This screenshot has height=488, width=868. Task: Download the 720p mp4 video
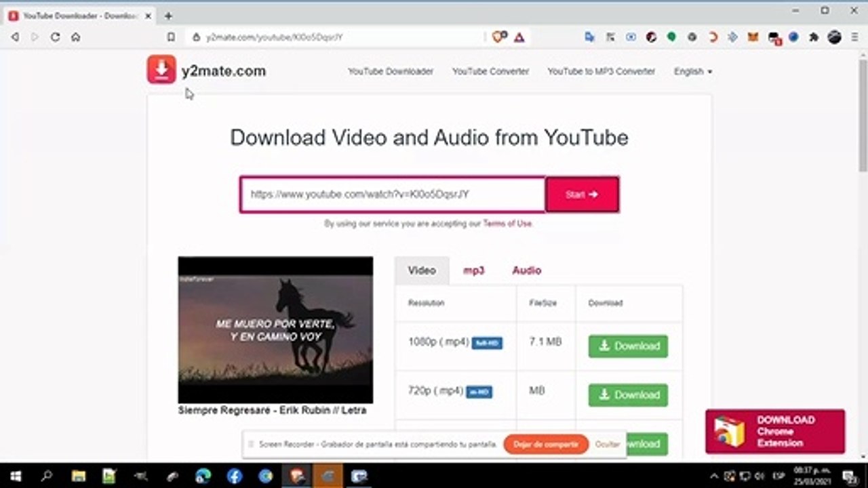(x=628, y=394)
